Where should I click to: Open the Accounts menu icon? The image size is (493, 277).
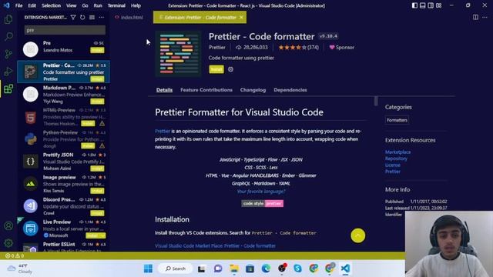pyautogui.click(x=8, y=225)
